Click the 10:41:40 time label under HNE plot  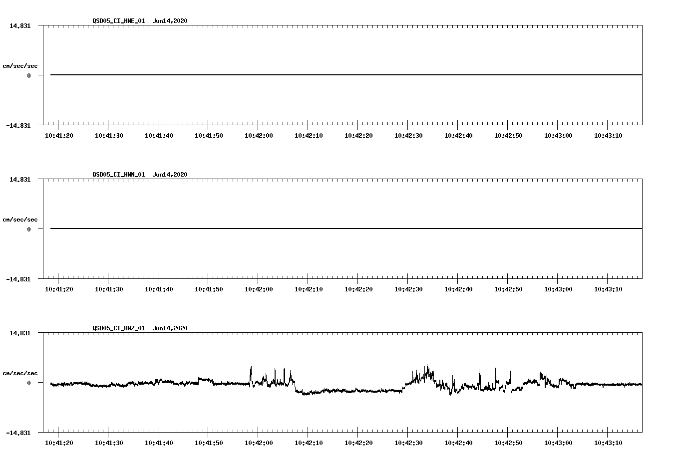pyautogui.click(x=159, y=135)
